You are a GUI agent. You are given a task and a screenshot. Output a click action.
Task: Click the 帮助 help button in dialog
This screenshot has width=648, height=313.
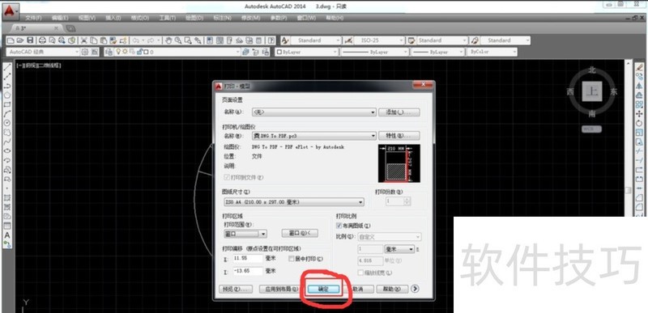(392, 289)
